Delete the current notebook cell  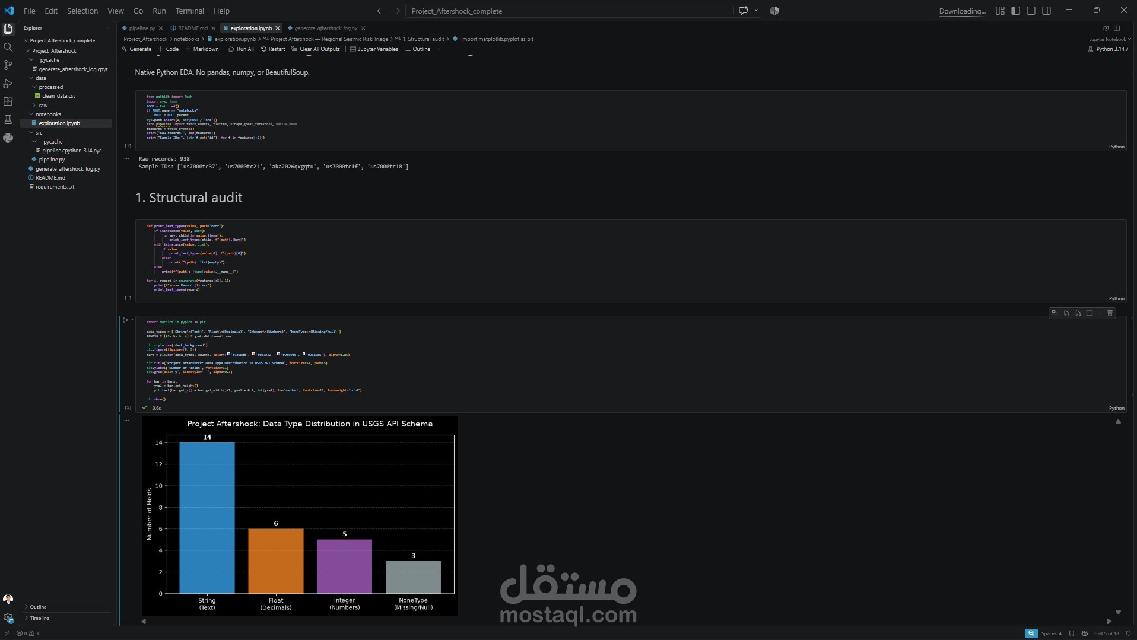pos(1110,313)
